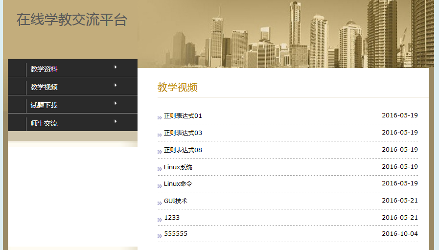439x250 pixels.
Task: Open the video Linux命令
Action: coord(178,184)
